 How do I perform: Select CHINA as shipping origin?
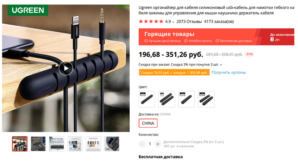pyautogui.click(x=148, y=123)
